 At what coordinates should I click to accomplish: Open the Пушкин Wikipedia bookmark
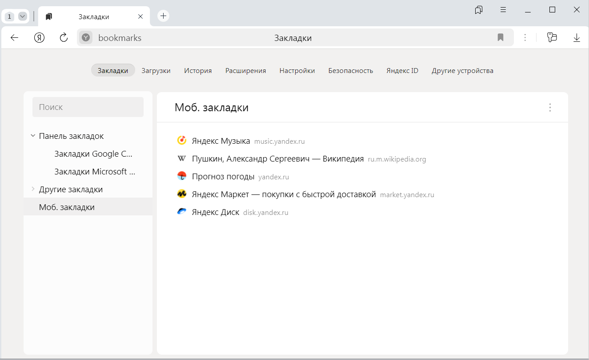tap(277, 159)
